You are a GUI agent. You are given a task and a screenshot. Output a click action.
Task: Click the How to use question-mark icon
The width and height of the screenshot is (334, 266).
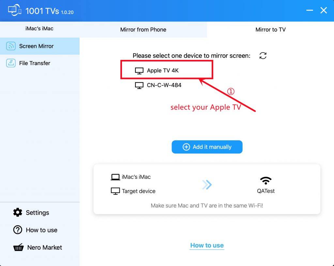click(18, 230)
